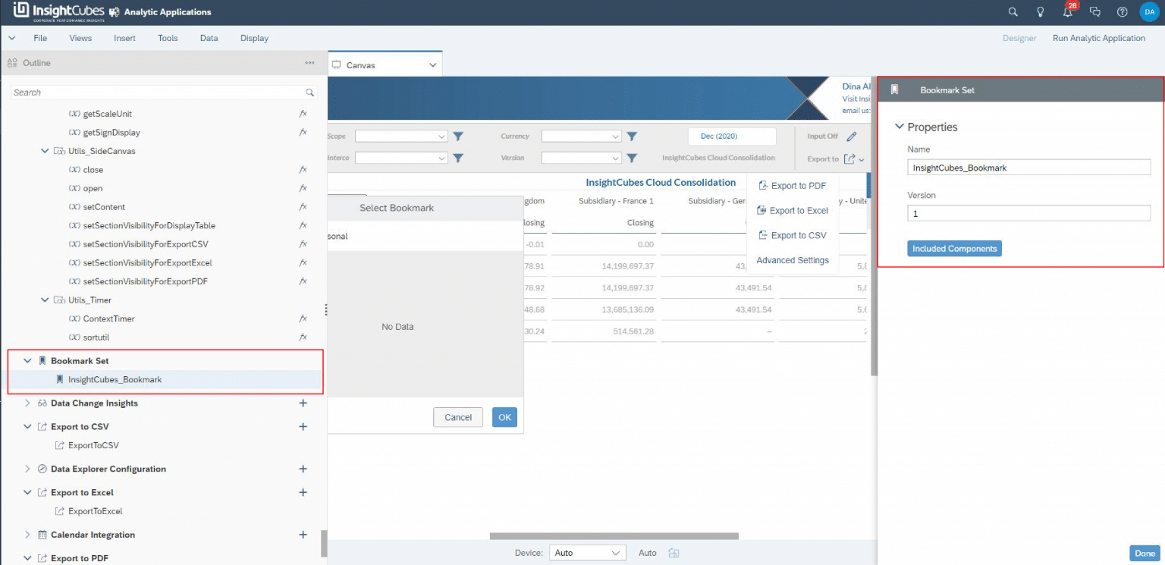1165x565 pixels.
Task: Select the Interco filter funnel icon
Action: [x=458, y=158]
